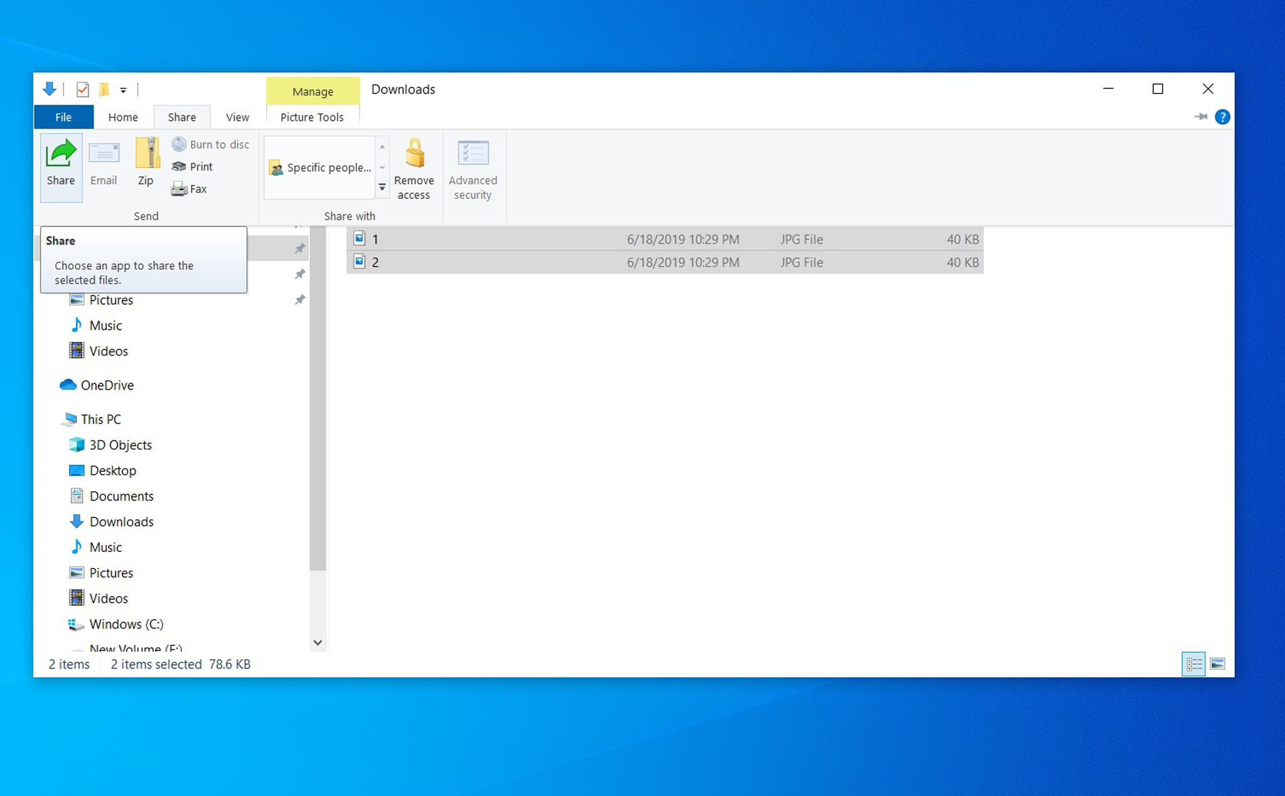Viewport: 1285px width, 796px height.
Task: Email the selected files
Action: click(x=103, y=165)
